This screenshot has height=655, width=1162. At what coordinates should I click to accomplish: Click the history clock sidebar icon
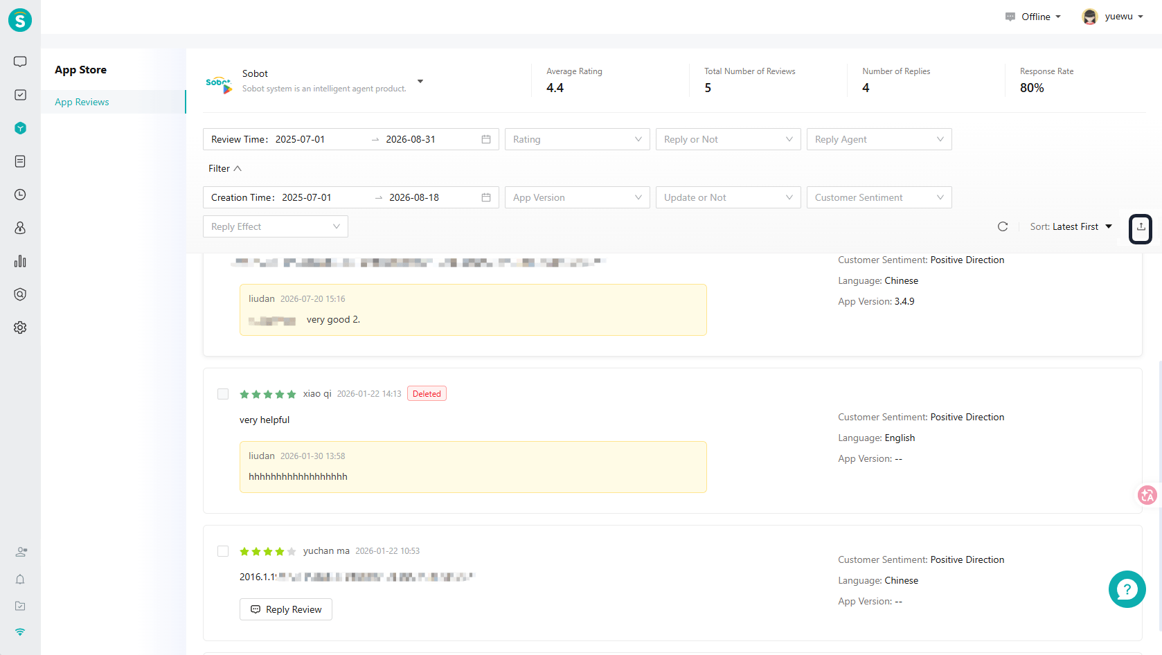[20, 195]
